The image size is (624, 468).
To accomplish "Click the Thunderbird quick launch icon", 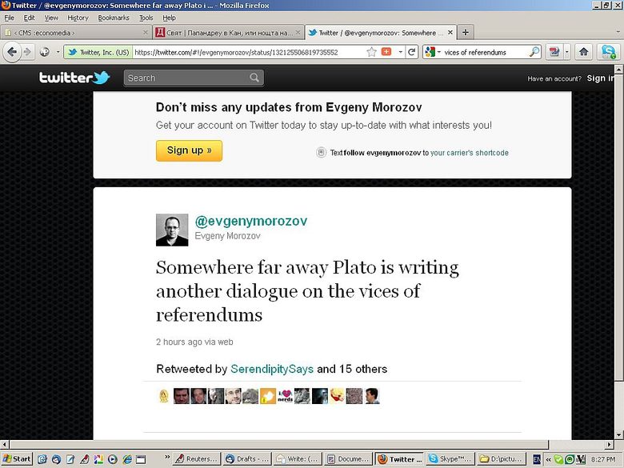I will point(56,459).
